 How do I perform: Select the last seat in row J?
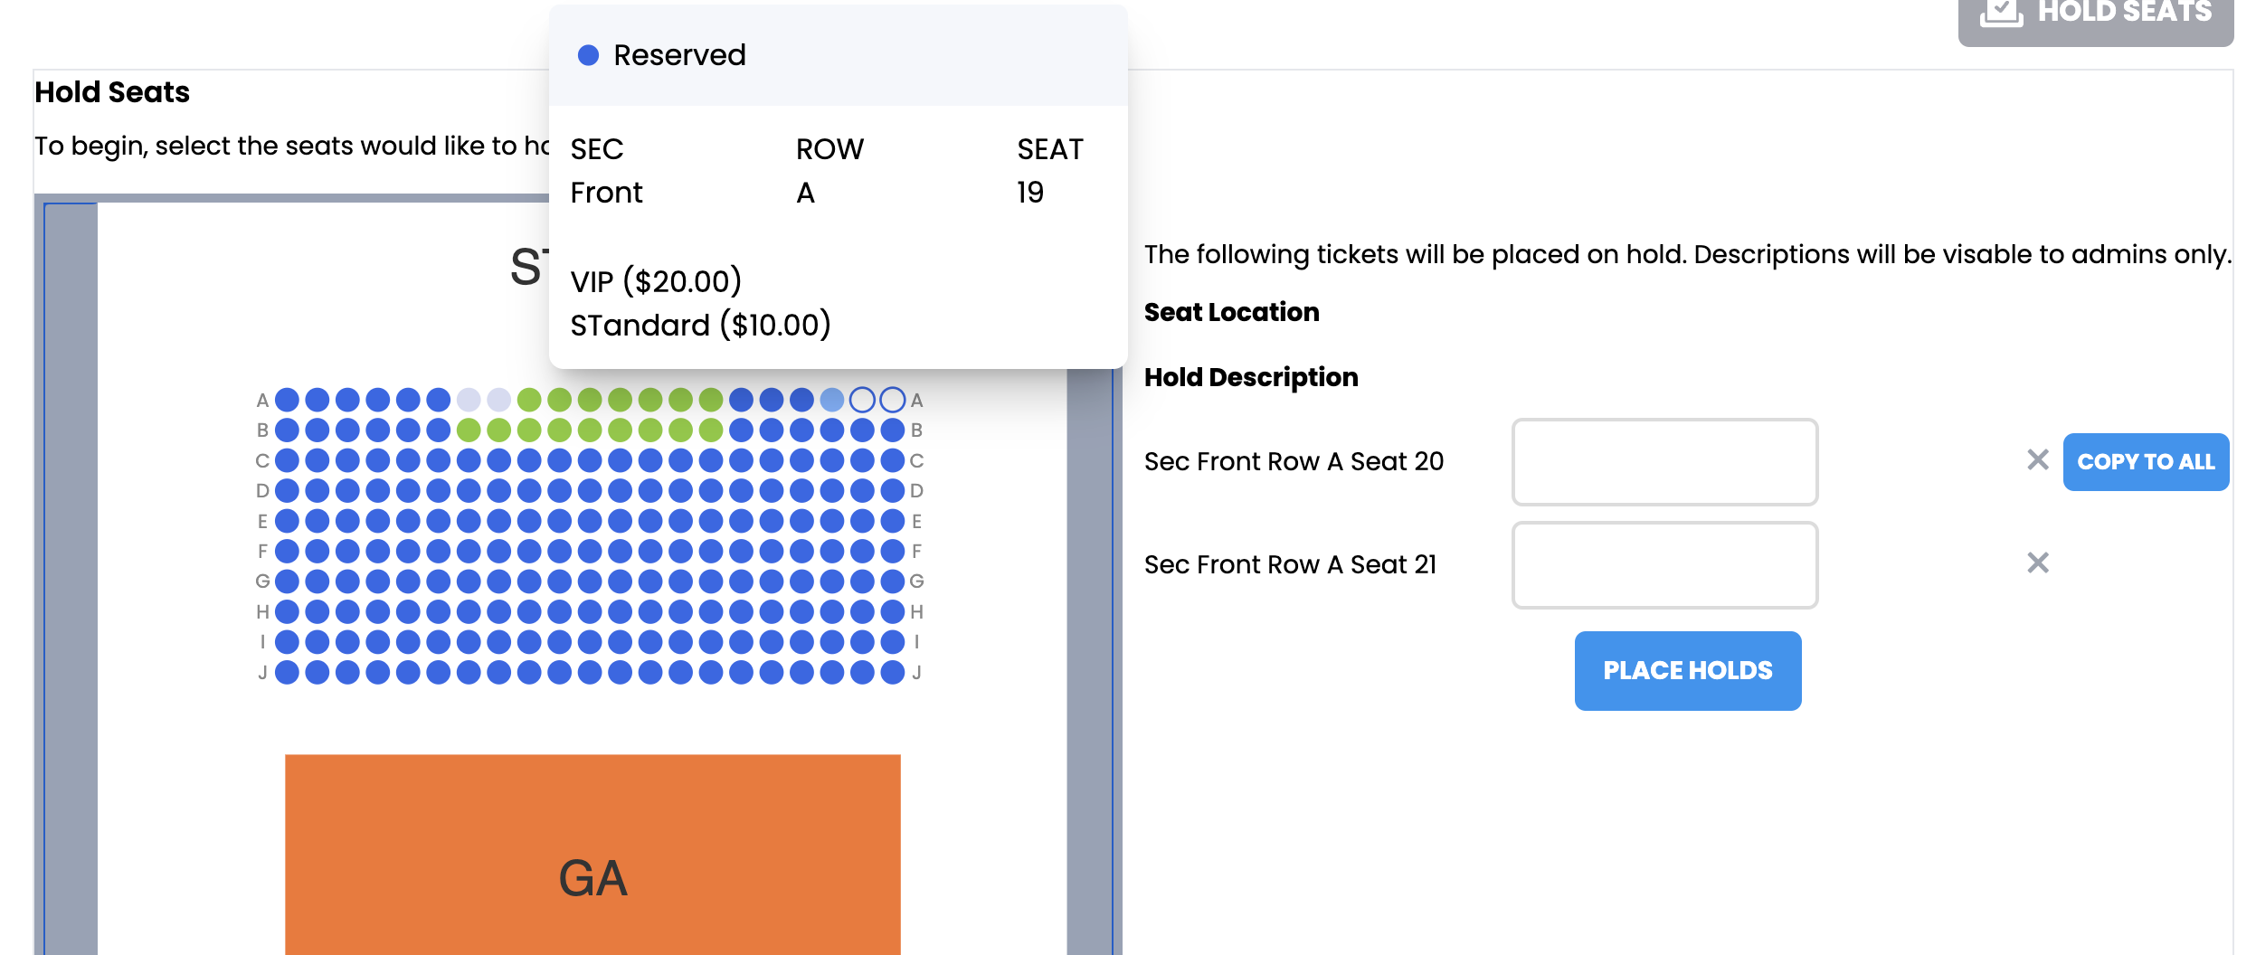pos(893,673)
